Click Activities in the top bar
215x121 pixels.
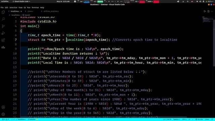[5, 1]
